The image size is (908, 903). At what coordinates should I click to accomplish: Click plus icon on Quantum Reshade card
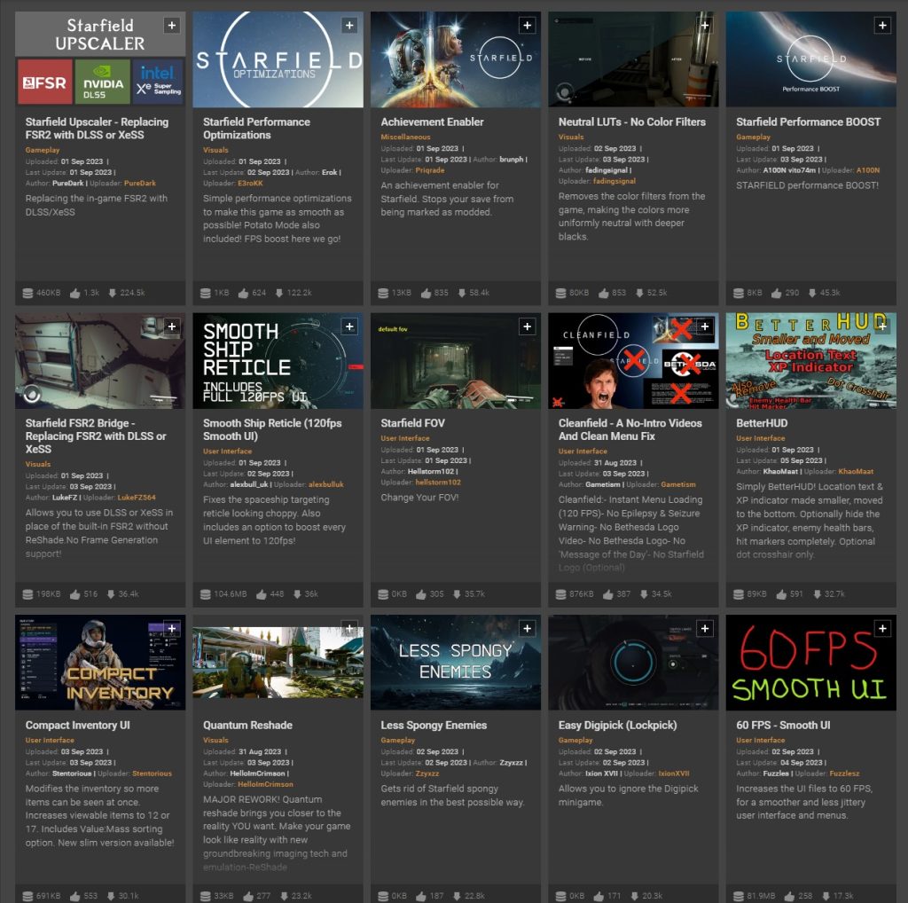coord(349,628)
